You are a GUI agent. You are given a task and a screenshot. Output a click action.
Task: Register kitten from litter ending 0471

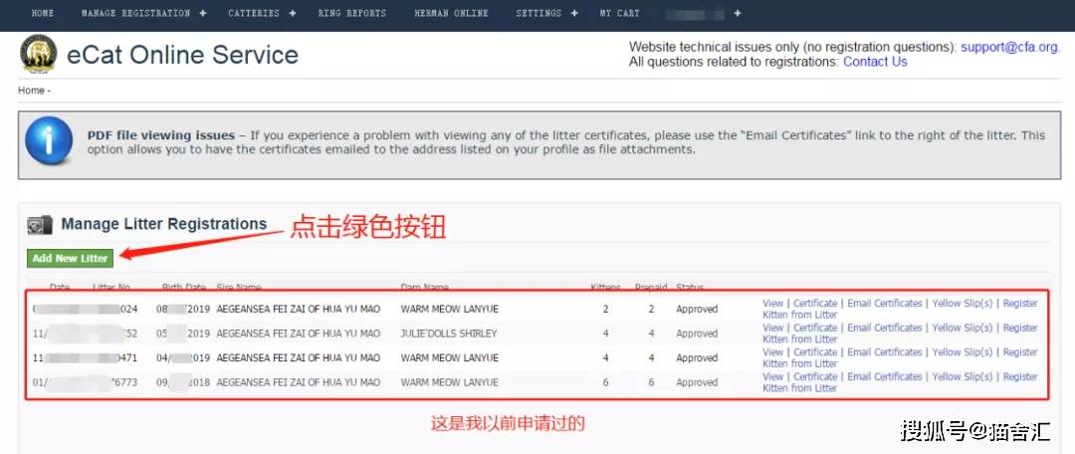900,357
